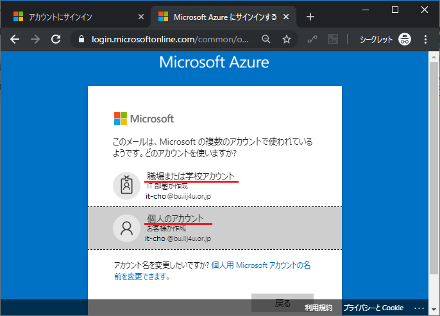Go back with the browser back arrow
Viewport: 440px width, 316px height.
point(15,39)
